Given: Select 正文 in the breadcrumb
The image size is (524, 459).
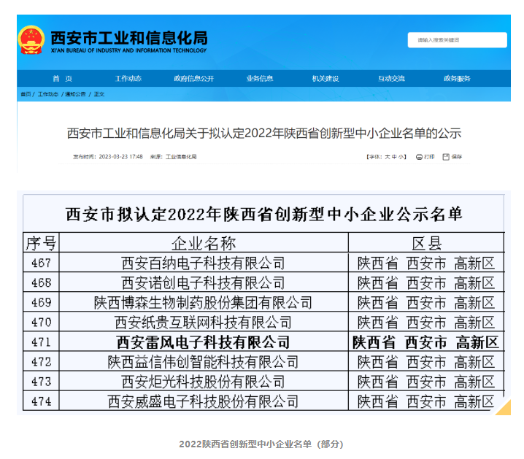Looking at the screenshot, I should 99,94.
